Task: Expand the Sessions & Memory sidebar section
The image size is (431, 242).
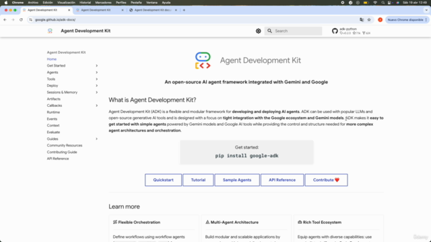Action: (x=96, y=93)
